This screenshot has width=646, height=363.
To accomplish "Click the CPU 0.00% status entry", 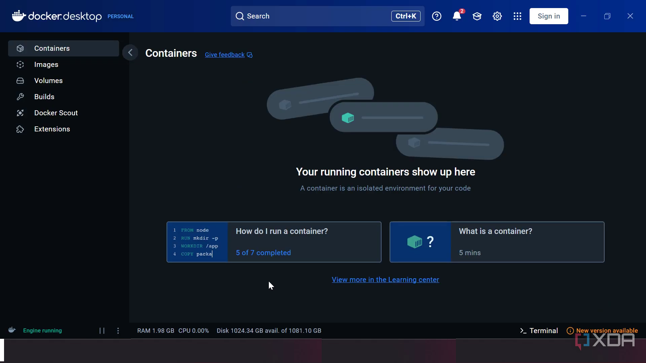I will pos(194,331).
